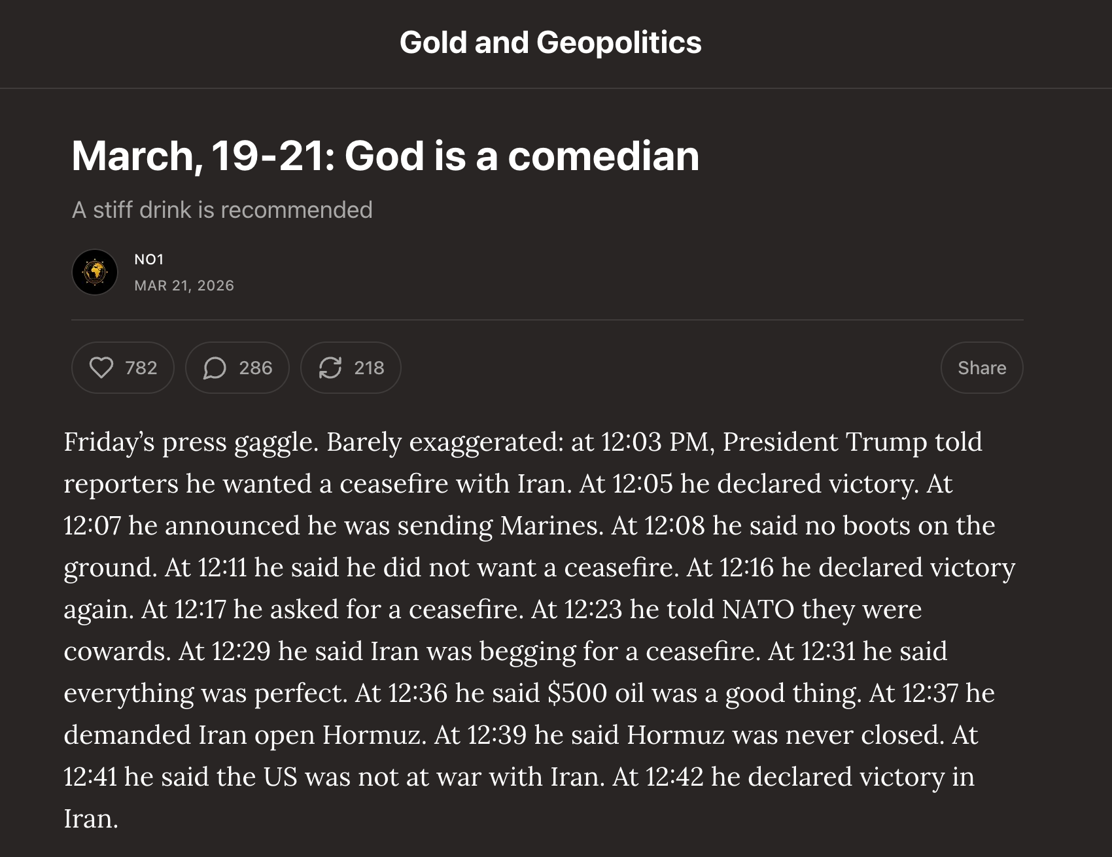Click the 218 restacks count

(369, 368)
